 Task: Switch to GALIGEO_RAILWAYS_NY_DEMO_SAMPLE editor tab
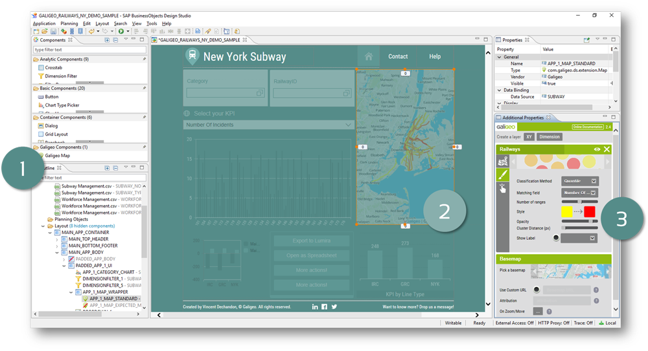199,40
